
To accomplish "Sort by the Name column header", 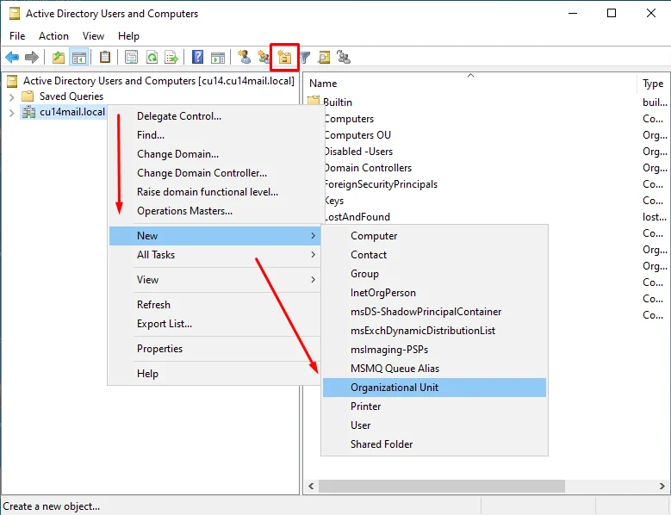I will click(x=470, y=83).
